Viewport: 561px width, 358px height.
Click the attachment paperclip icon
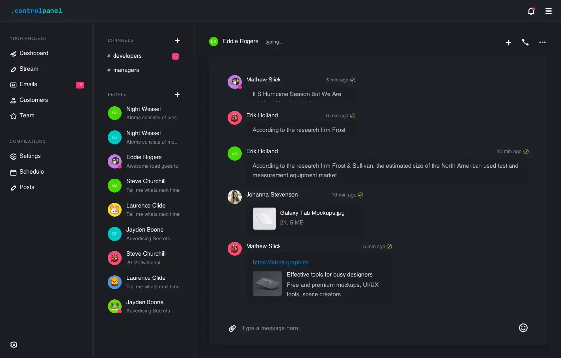pos(232,328)
